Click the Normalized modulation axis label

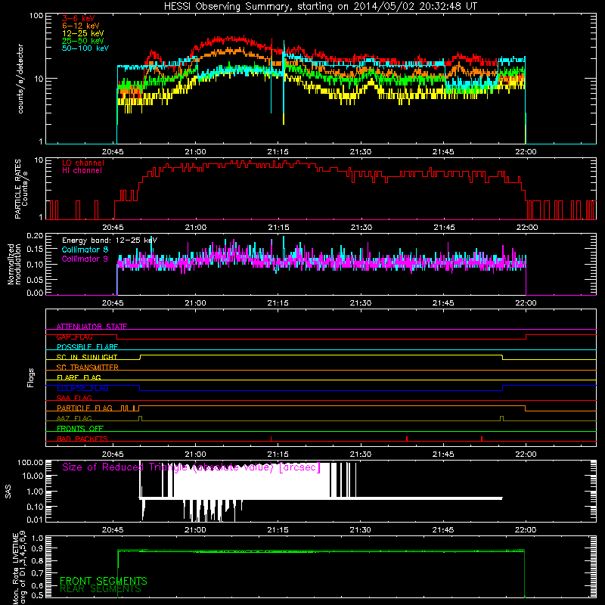(x=14, y=264)
